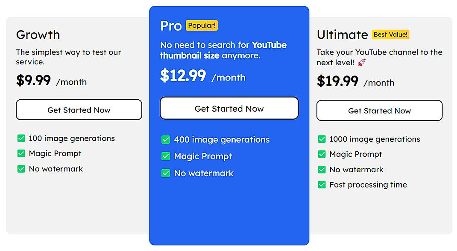Click Get Started Now on the Growth plan
The image size is (457, 251).
79,110
